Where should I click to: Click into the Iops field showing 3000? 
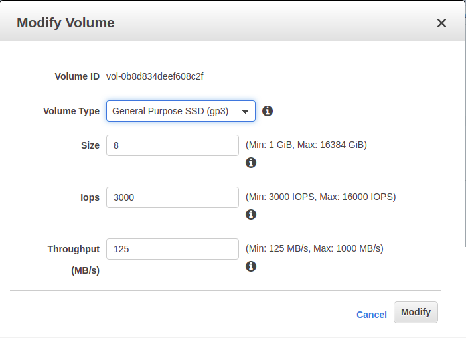coord(173,197)
